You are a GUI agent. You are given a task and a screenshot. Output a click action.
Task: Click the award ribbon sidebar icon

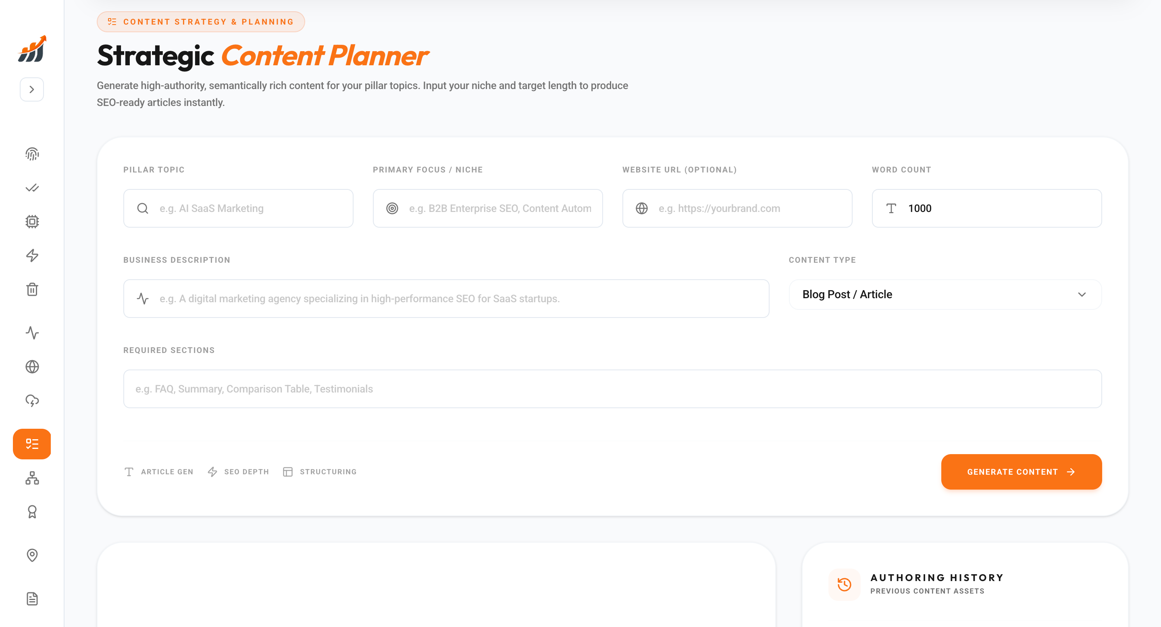[x=32, y=512]
